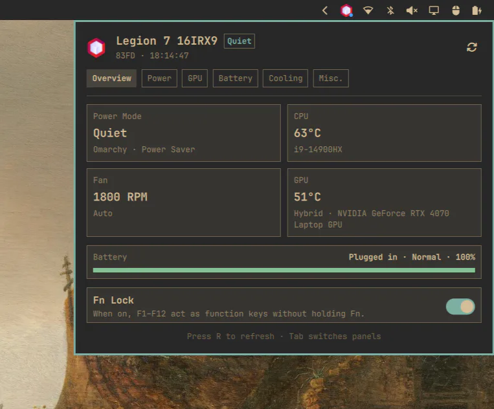
Task: Expand the tray with the left chevron
Action: click(x=325, y=10)
